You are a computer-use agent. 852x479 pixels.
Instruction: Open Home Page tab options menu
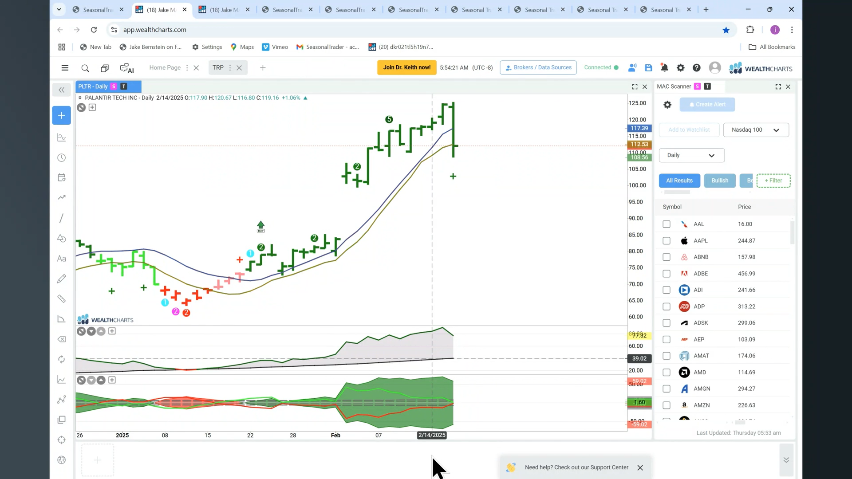(x=187, y=68)
